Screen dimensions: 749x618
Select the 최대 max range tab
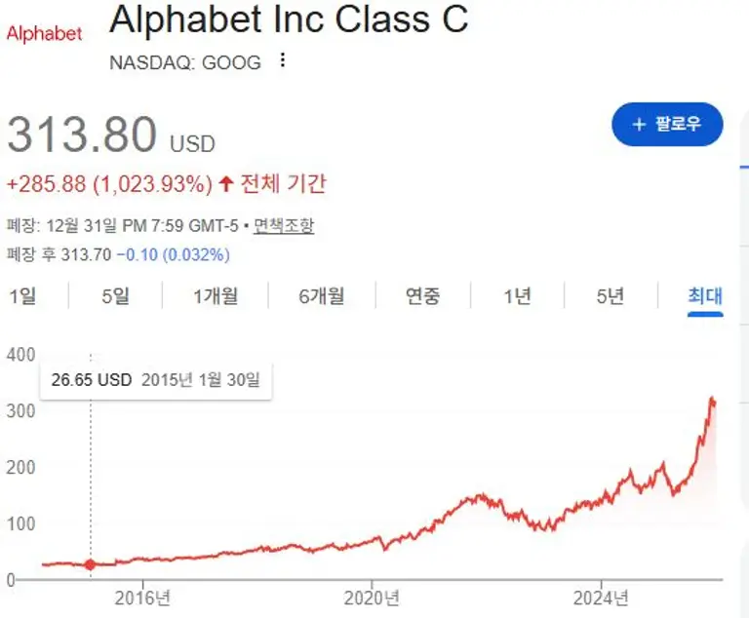click(704, 295)
